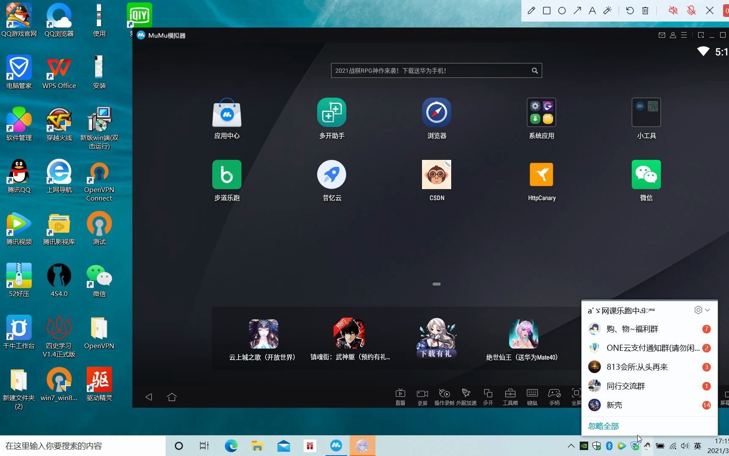729x456 pixels.
Task: Click 忽略全部 to ignore all messages
Action: pyautogui.click(x=603, y=426)
